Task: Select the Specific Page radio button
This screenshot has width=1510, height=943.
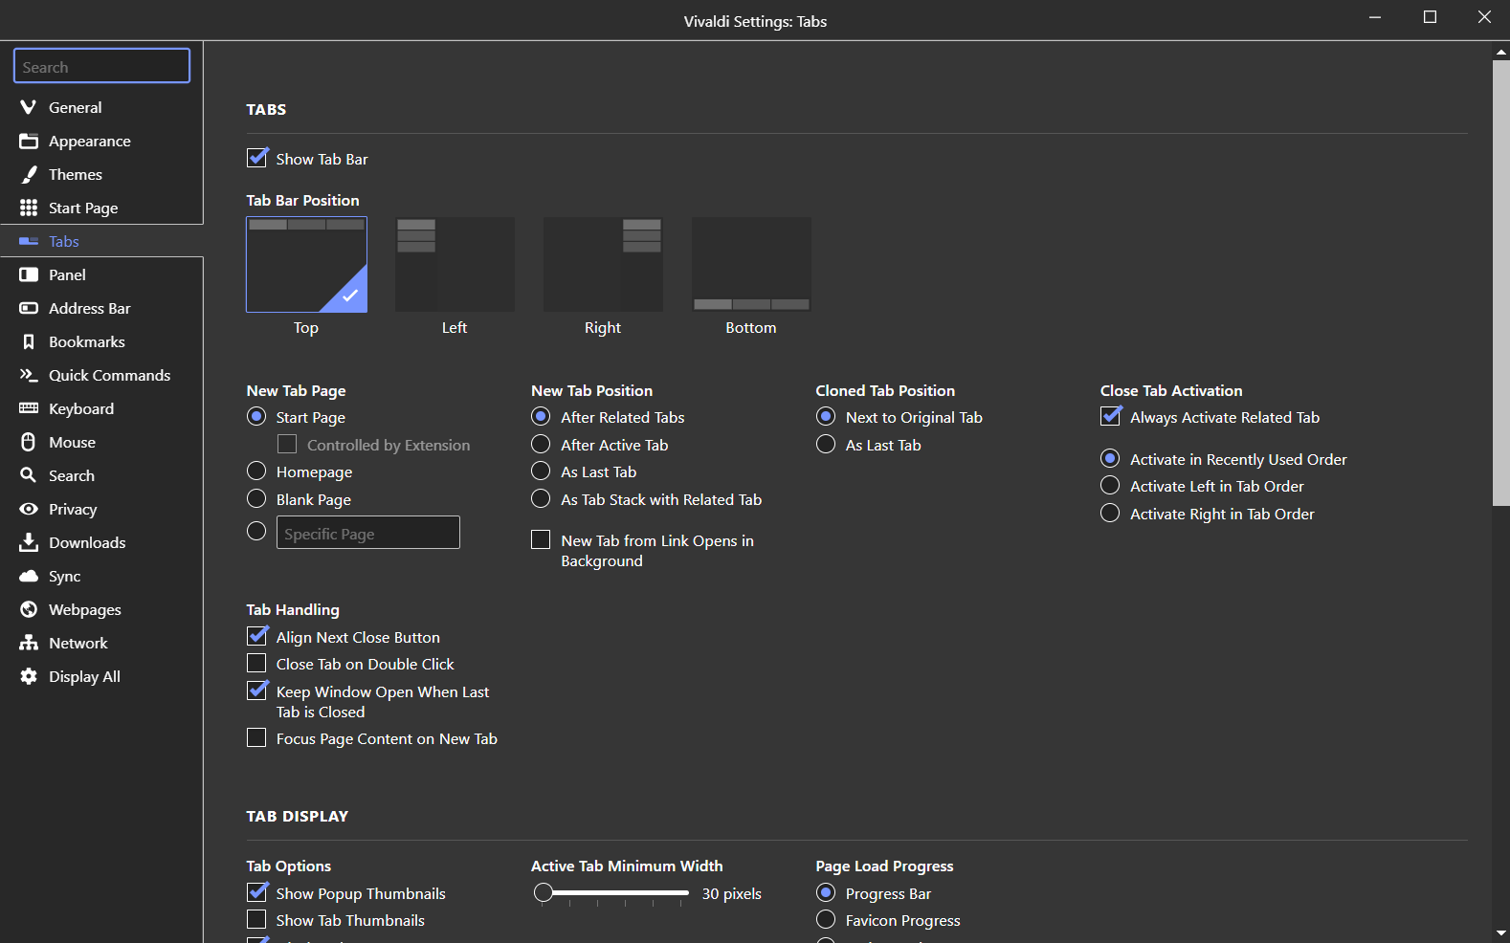Action: point(256,531)
